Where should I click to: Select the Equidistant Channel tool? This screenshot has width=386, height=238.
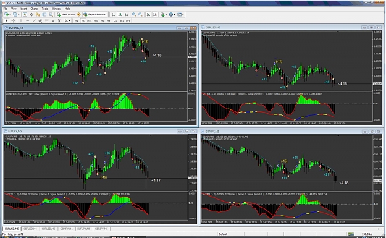pos(40,21)
